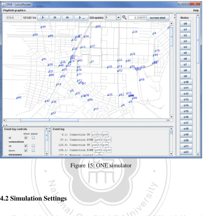Viewport: 203px width, 216px height.
Task: Click Nodes panel scroll up arrow
Action: point(198,15)
